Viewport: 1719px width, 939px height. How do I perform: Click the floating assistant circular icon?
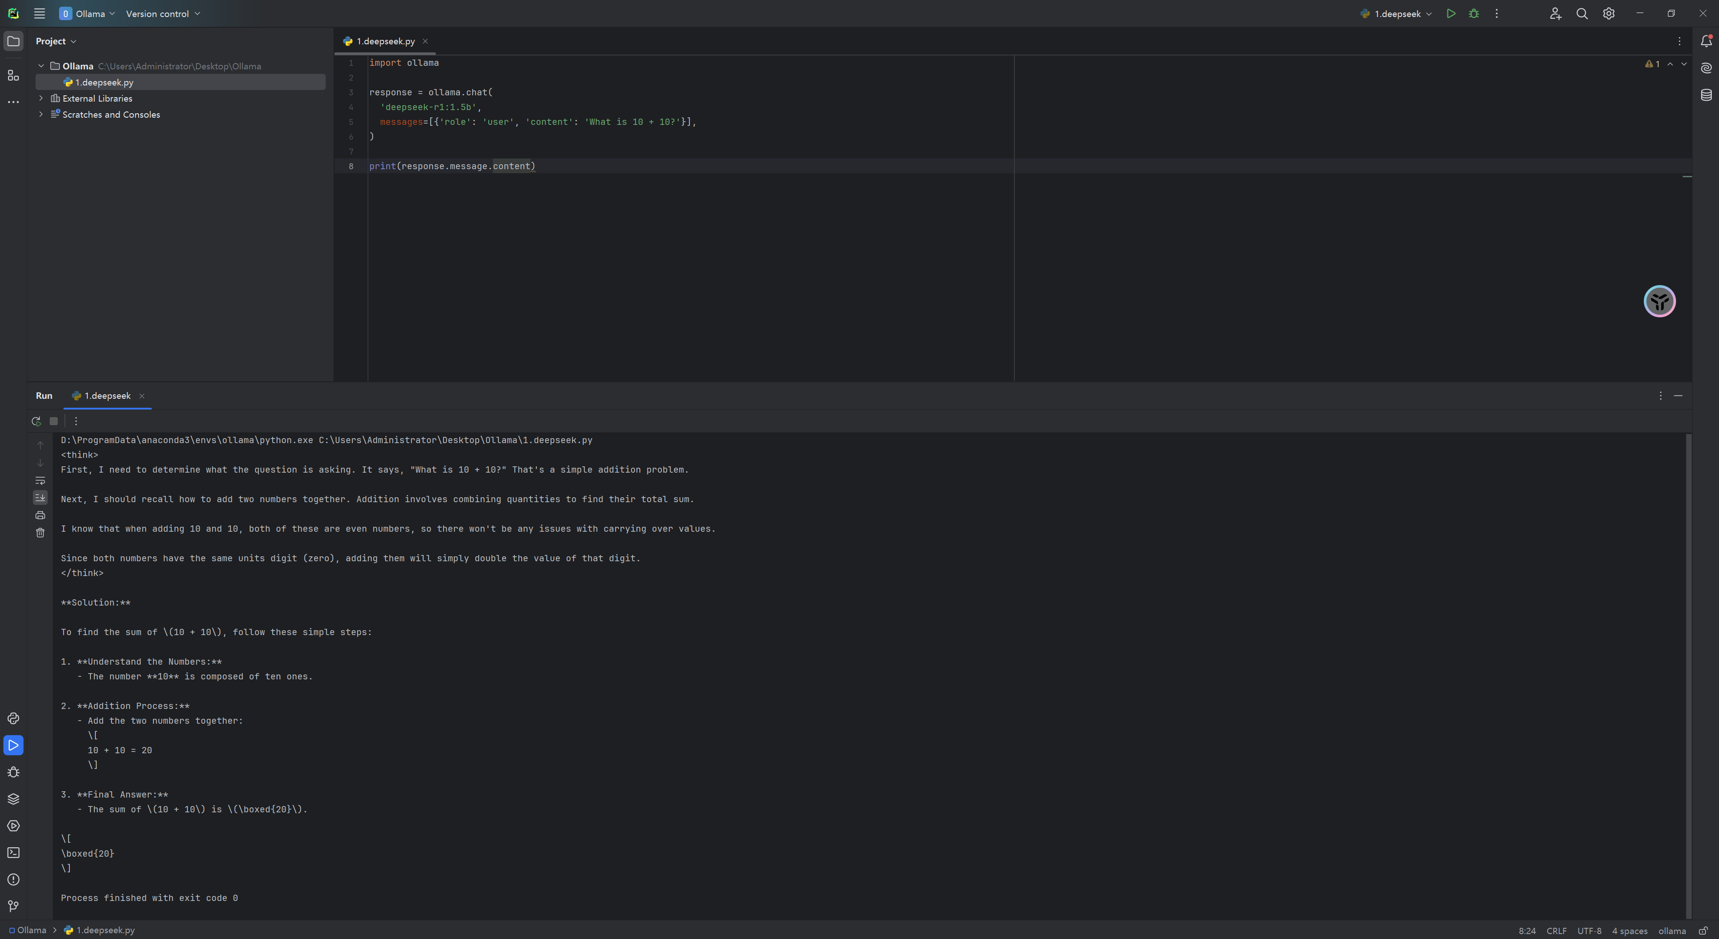(1659, 301)
